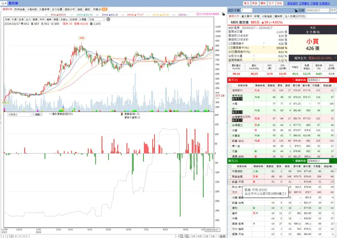Check the 港商野村 row checkbox

230,90
